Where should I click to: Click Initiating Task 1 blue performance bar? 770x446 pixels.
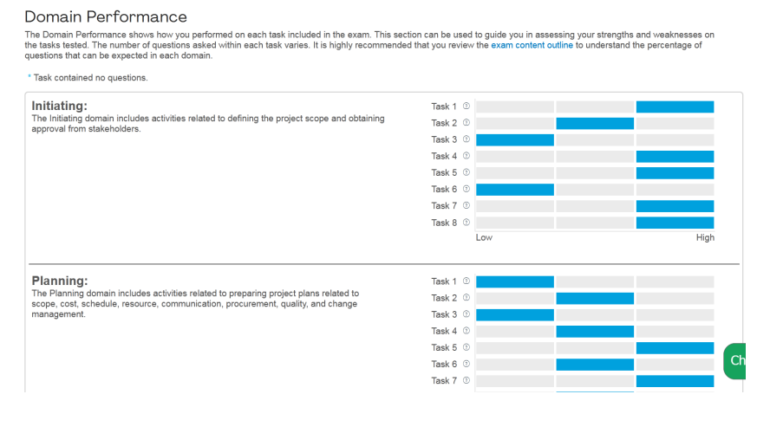675,107
